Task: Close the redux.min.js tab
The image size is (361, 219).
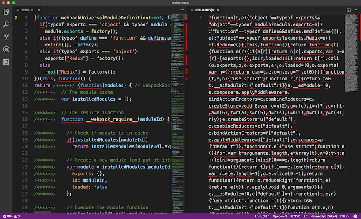Action: point(217,10)
